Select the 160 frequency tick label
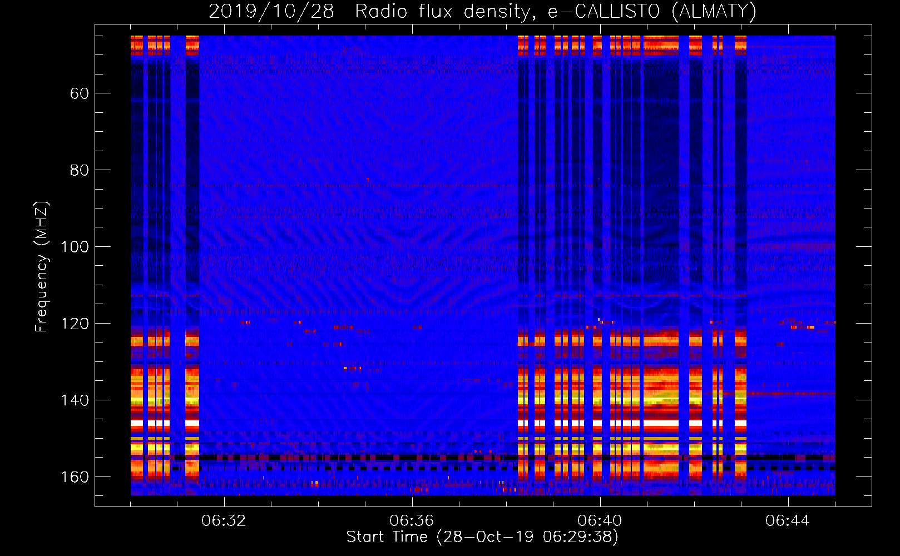Viewport: 900px width, 556px height. (x=75, y=477)
